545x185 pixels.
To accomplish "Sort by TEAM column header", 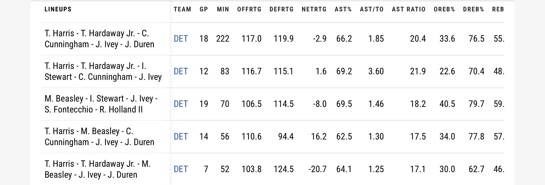I will (x=183, y=9).
